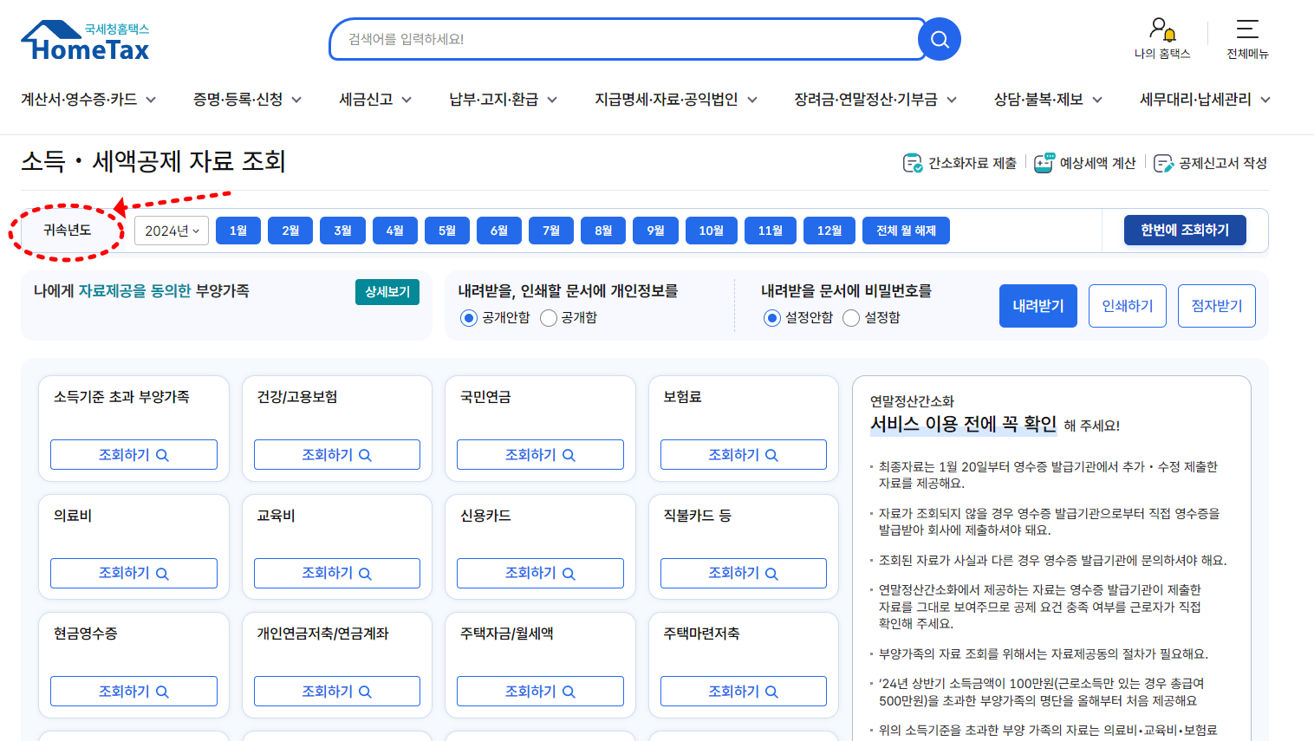
Task: Click 공제신고서 작성 icon link
Action: (1210, 163)
